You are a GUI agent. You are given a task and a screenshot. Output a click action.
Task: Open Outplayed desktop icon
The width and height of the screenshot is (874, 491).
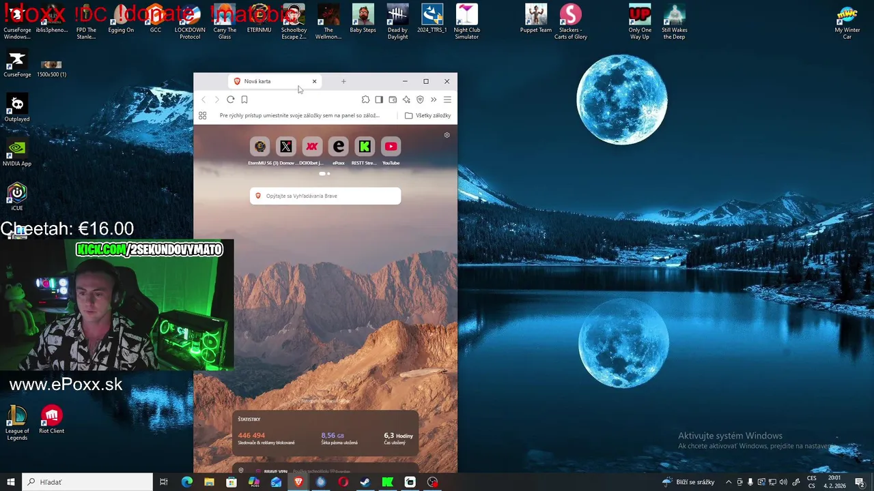17,108
